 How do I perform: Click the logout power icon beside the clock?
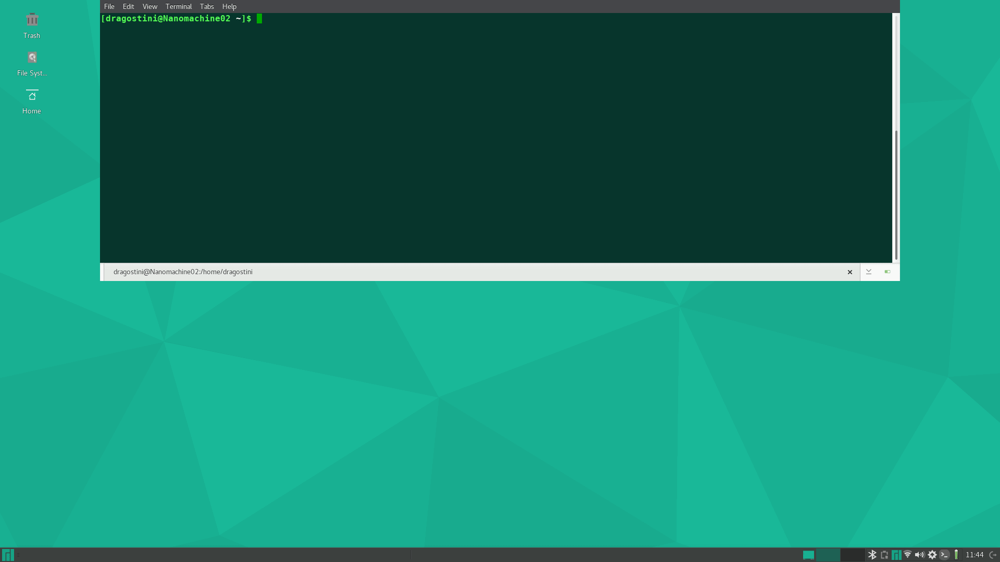coord(991,555)
